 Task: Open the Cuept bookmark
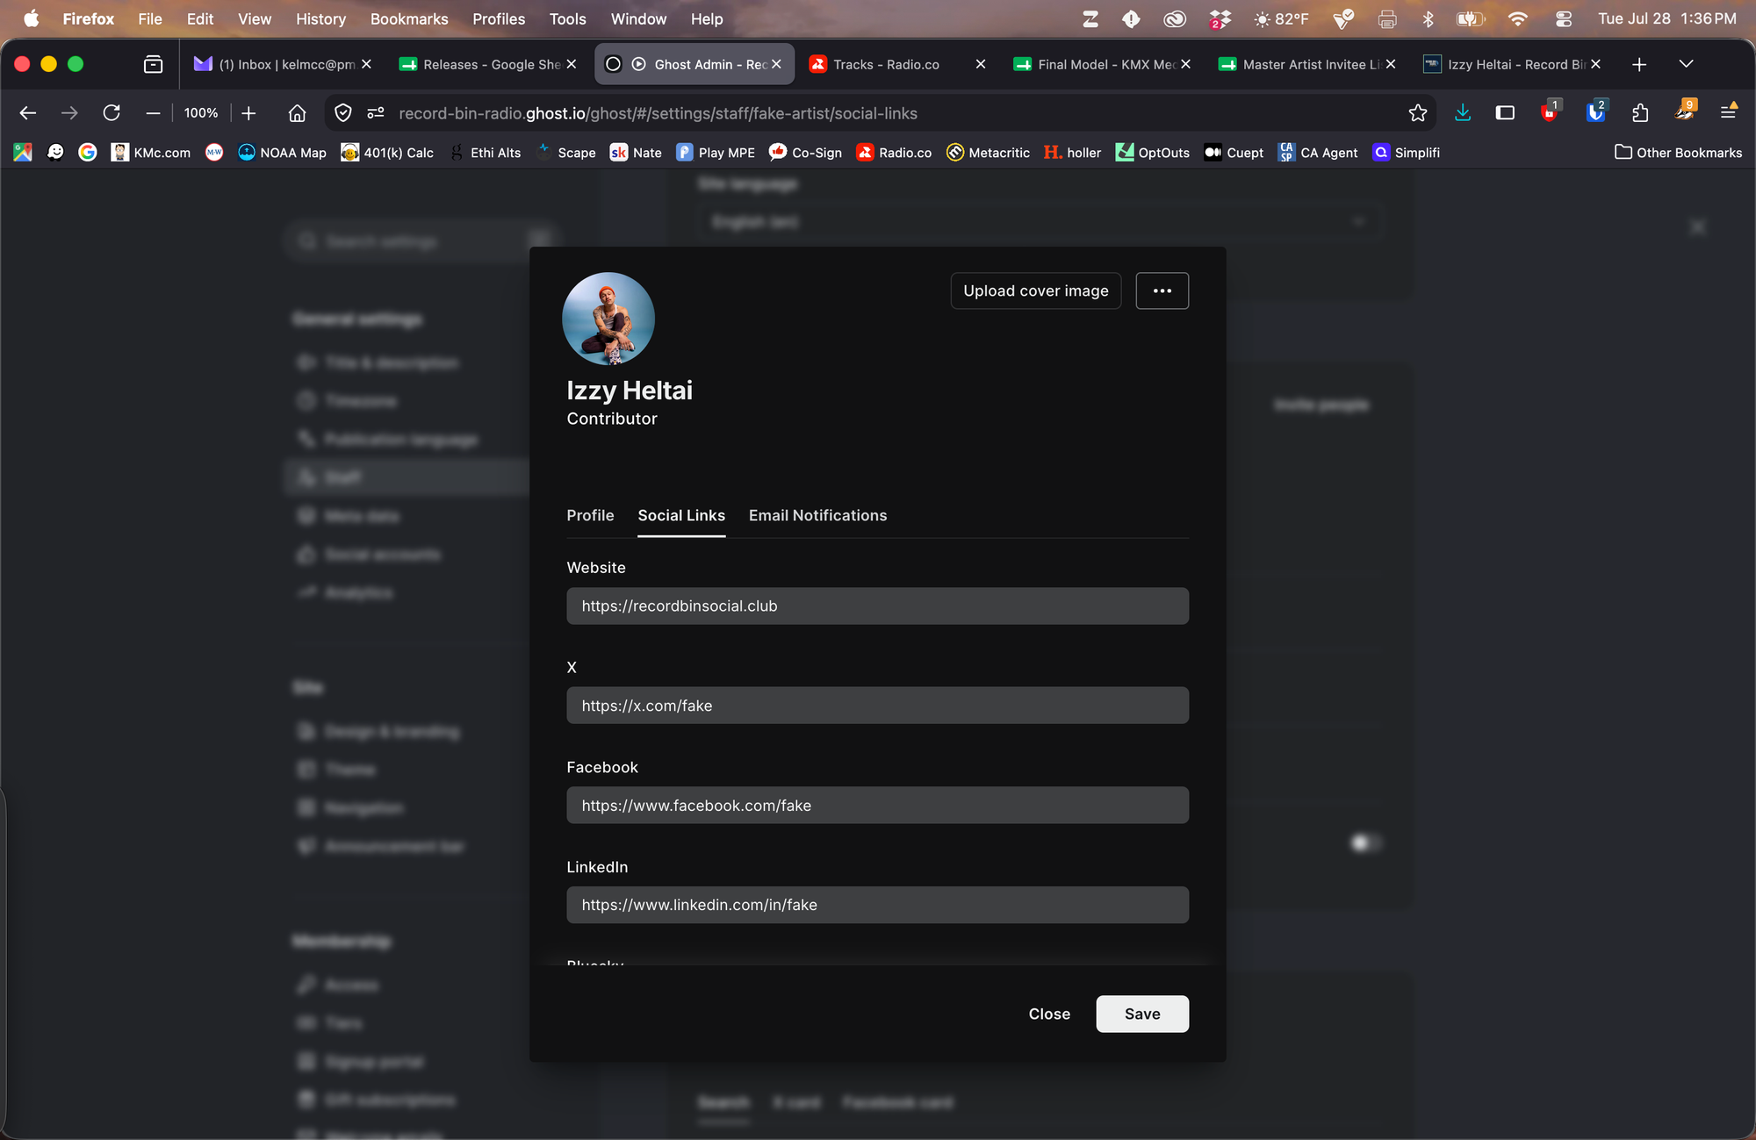(x=1234, y=152)
